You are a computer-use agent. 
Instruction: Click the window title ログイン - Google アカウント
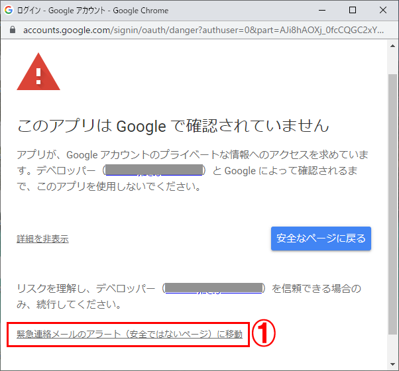point(61,11)
